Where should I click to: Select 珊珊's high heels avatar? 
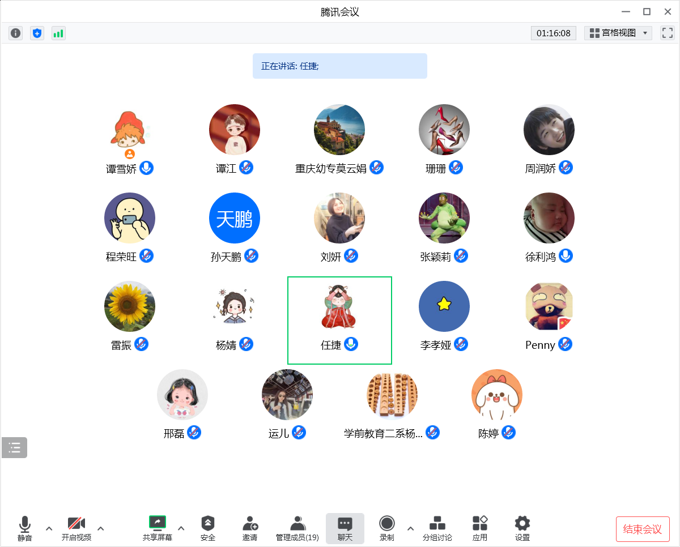click(x=444, y=130)
